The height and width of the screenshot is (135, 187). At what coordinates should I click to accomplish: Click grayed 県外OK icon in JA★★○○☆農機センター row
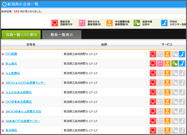(160, 121)
